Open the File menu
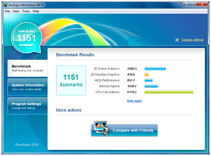Screen dimensions: 211x156 (7, 11)
